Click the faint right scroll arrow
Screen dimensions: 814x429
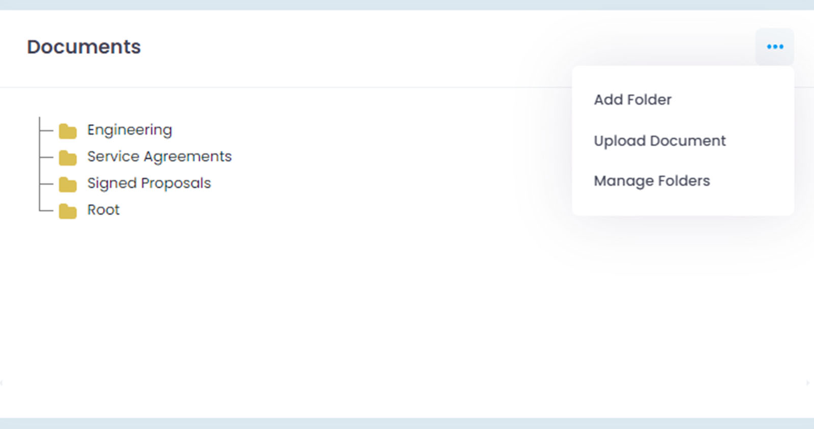click(808, 383)
